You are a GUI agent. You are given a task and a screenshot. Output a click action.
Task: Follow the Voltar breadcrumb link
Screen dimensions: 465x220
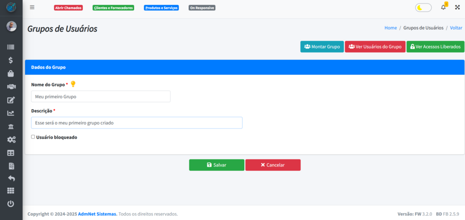(x=456, y=28)
